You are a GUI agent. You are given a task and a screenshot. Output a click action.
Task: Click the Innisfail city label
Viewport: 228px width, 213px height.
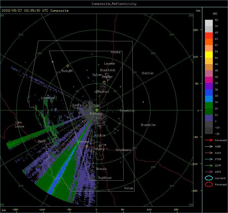point(102,92)
